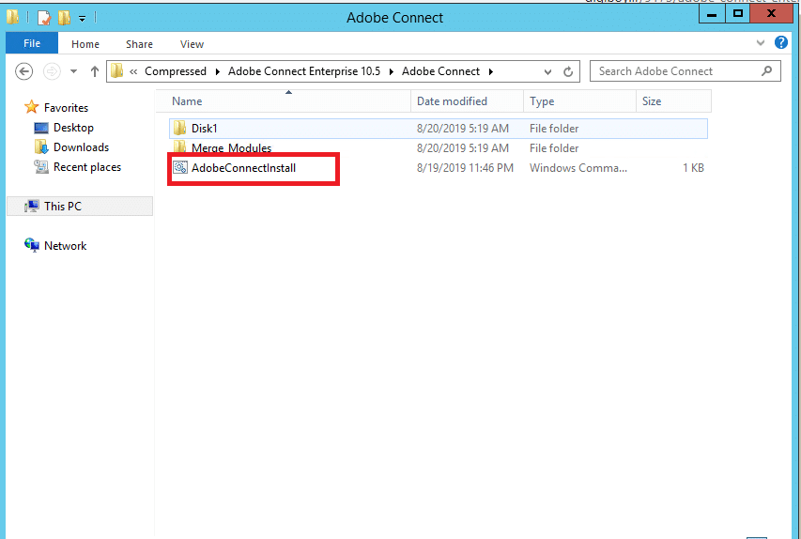Viewport: 801px width, 539px height.
Task: Click the 1 KB size cell
Action: click(x=693, y=168)
